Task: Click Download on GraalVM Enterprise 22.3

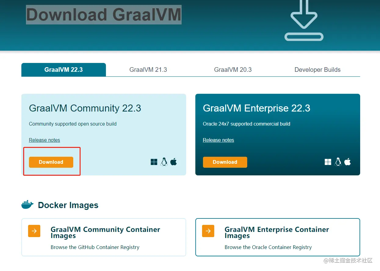Action: (x=225, y=162)
